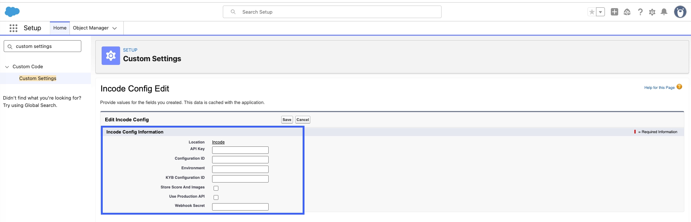Open the favorites list dropdown arrow

coord(601,12)
